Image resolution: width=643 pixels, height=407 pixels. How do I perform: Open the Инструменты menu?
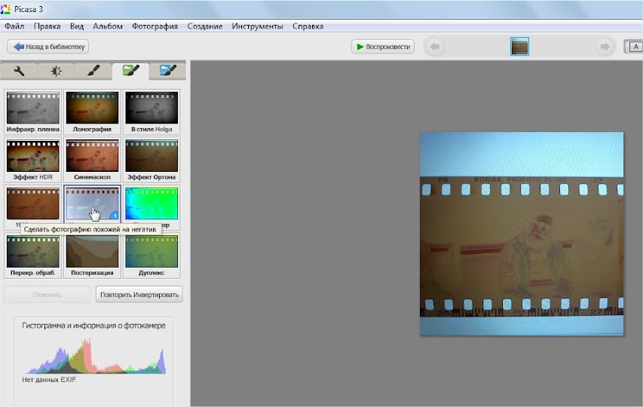pyautogui.click(x=258, y=26)
